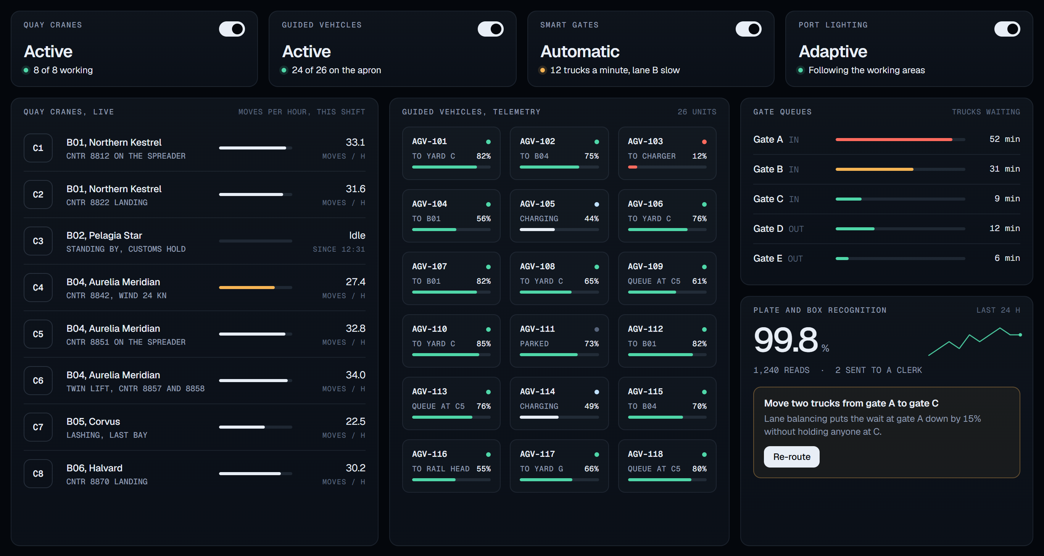Click '1,240 READS' count
Viewport: 1044px width, 556px height.
781,370
